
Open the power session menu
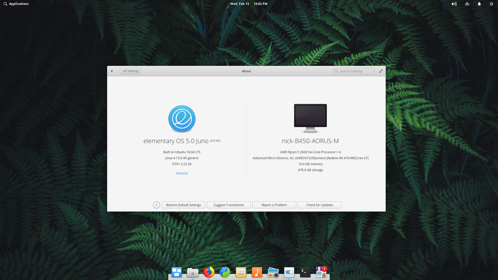click(491, 4)
